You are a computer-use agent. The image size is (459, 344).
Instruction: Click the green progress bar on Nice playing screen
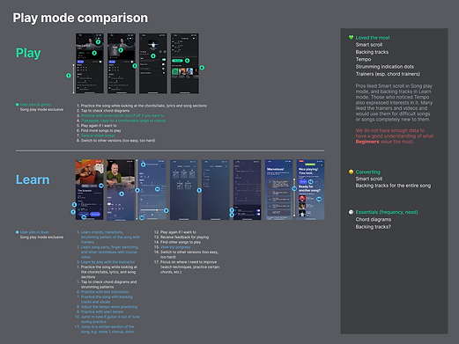coord(310,165)
